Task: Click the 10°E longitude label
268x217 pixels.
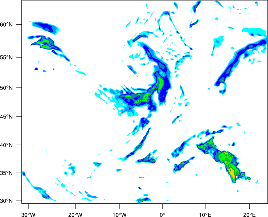Action: click(205, 215)
